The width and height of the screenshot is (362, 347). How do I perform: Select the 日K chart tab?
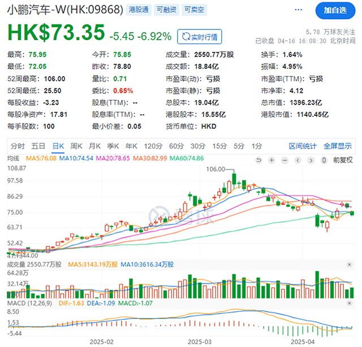[x=58, y=146]
